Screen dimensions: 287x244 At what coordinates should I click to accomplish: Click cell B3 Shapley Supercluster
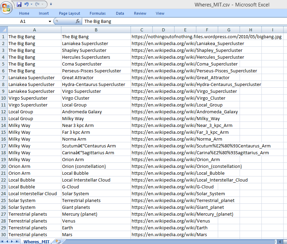point(96,50)
